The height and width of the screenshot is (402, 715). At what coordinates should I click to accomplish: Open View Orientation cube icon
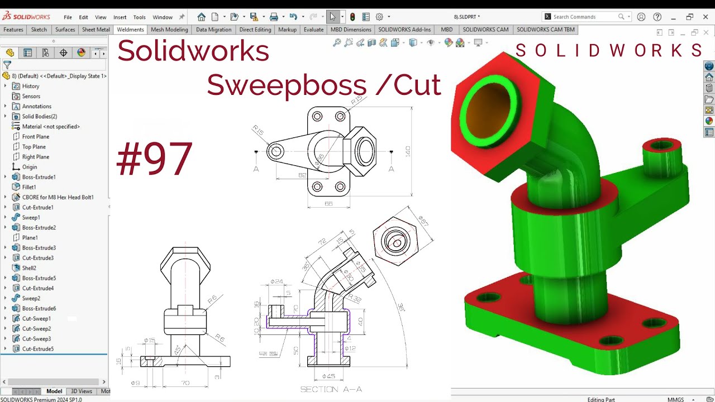[395, 42]
